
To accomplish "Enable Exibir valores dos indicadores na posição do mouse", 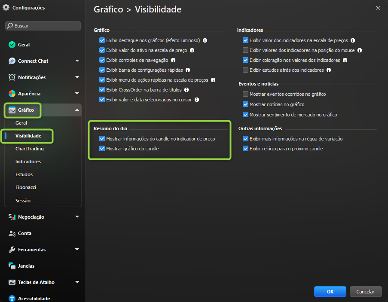I will pos(245,50).
